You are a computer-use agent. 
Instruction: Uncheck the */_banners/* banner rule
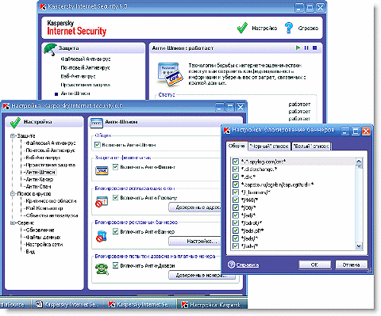(x=235, y=192)
